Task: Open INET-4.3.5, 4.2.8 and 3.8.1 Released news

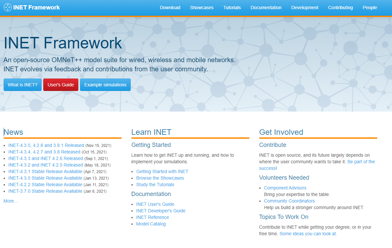Action: (x=46, y=146)
